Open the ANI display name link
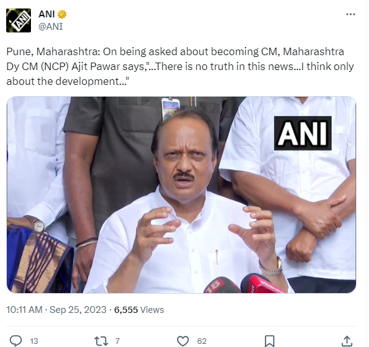369x347 pixels. (46, 14)
